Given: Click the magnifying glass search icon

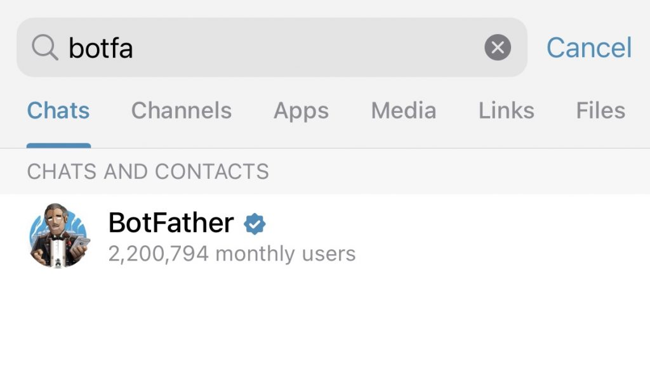Looking at the screenshot, I should 45,48.
